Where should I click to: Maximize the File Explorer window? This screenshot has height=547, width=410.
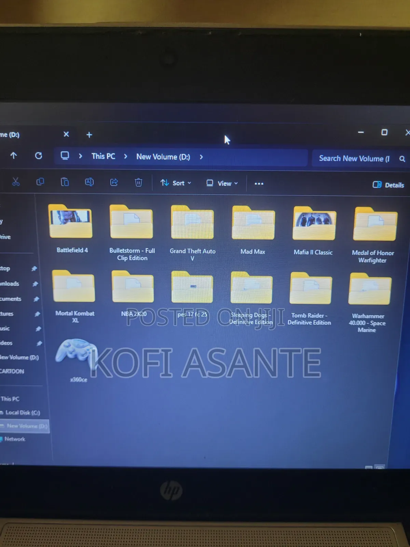(384, 132)
